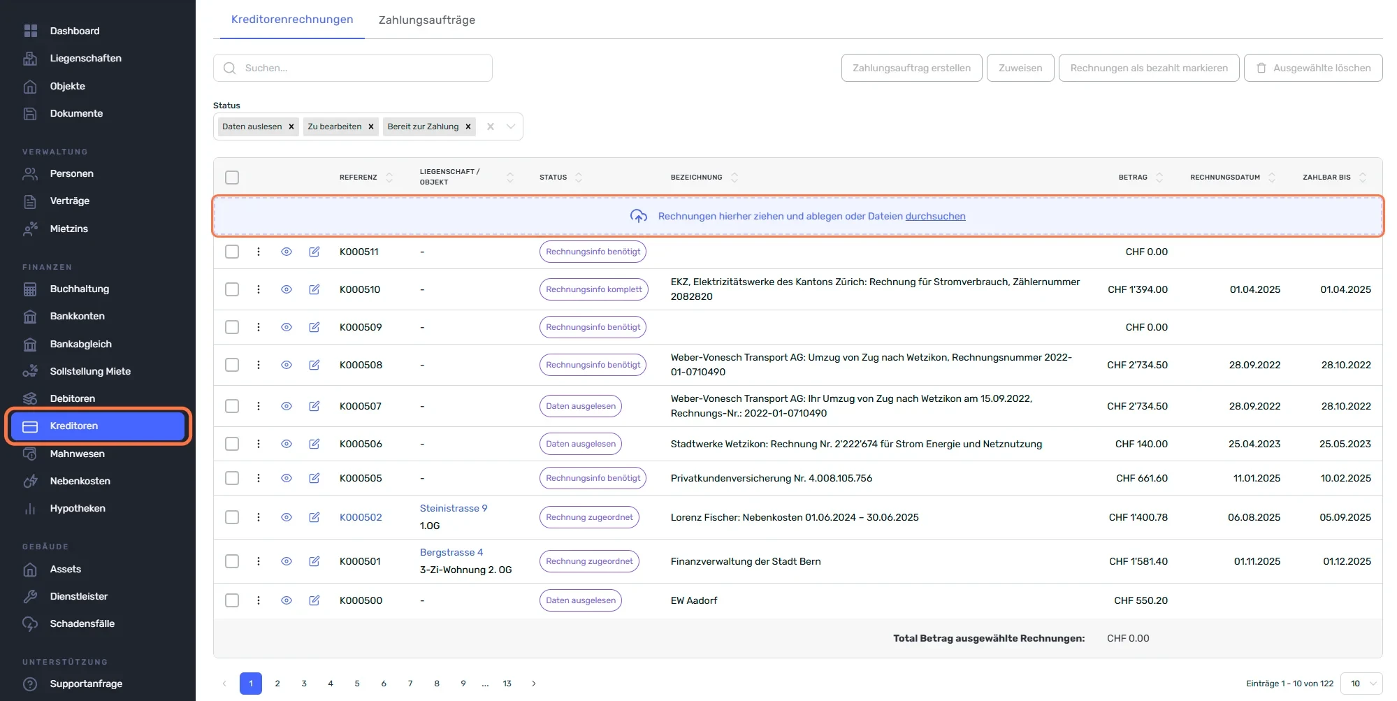View invoice K000507 with the eye icon
Screen dimensions: 1397x701
[287, 406]
